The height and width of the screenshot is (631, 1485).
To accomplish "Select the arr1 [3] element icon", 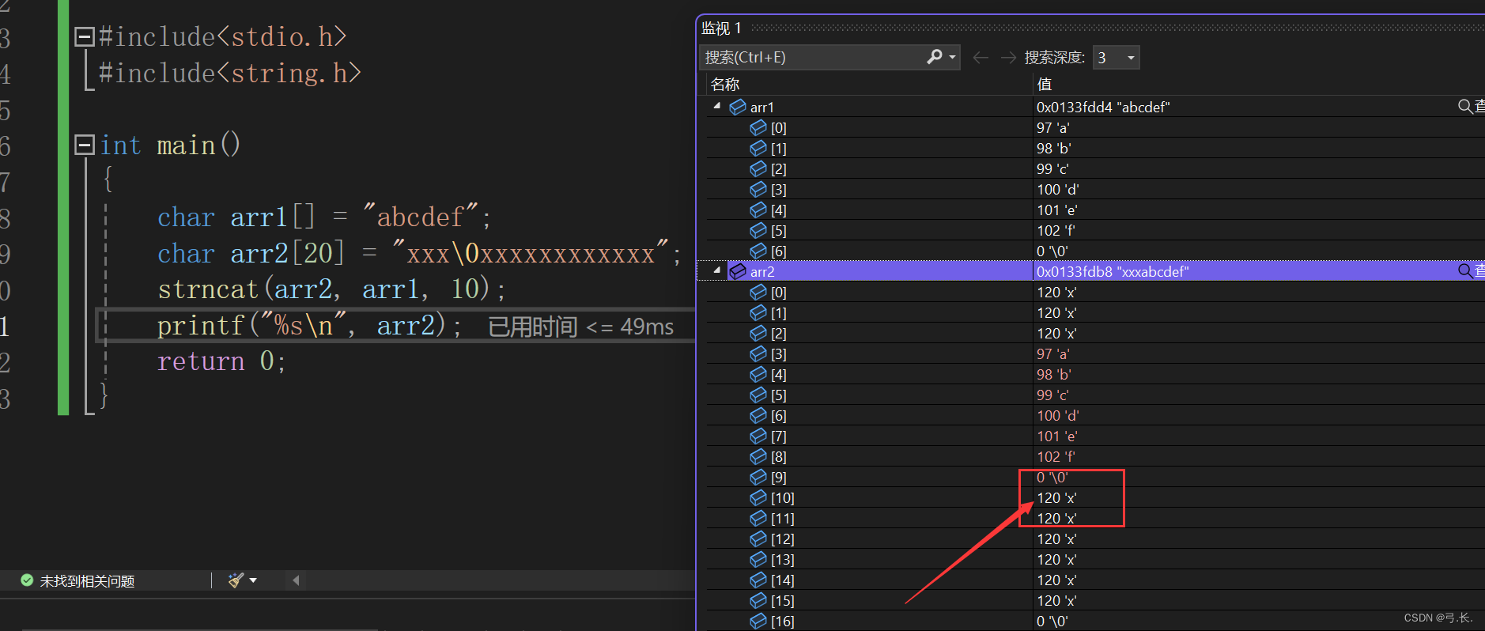I will [758, 189].
